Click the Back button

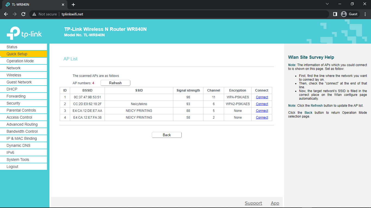(x=167, y=135)
